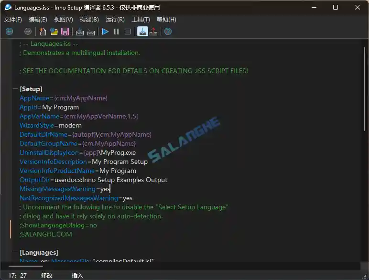Click the 17: 27 cursor position indicator
Viewport: 369px width, 280px height.
point(18,275)
